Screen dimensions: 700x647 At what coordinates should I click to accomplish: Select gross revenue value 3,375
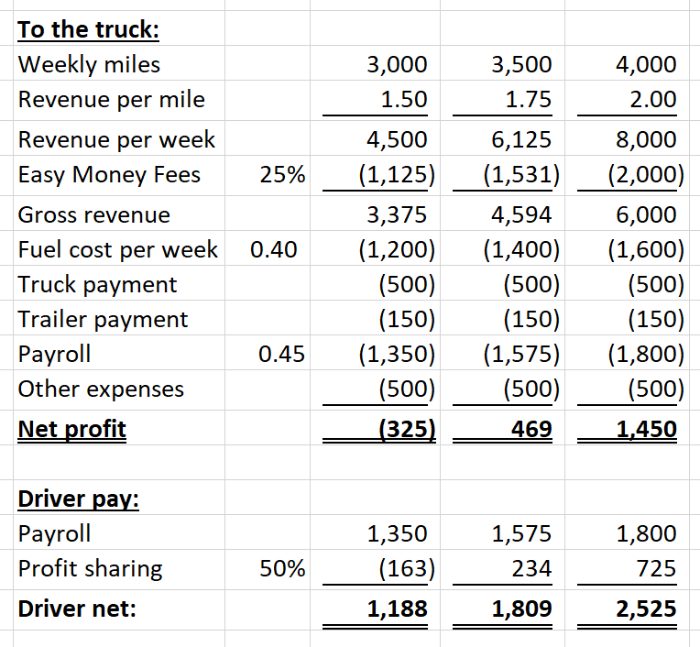[x=397, y=214]
